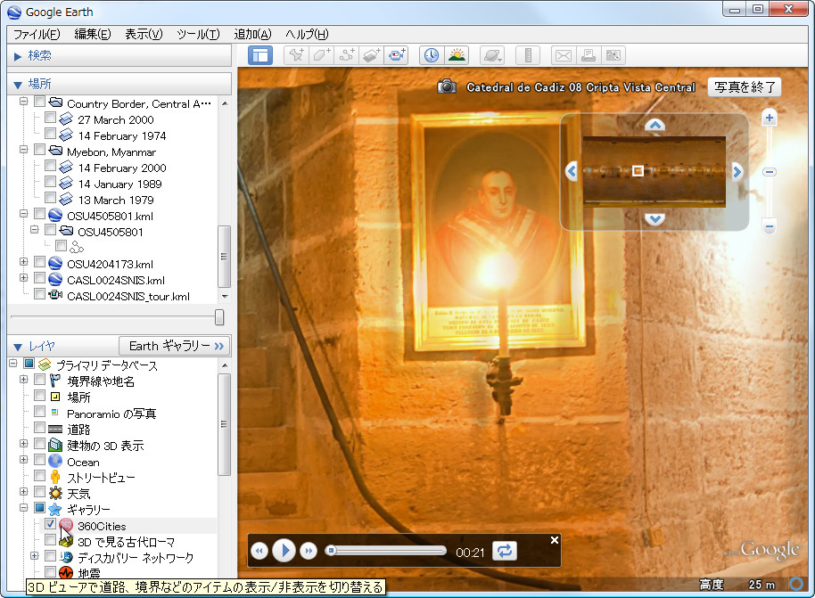Expand the 境界線や地名 layer node
The image size is (815, 598).
click(23, 380)
